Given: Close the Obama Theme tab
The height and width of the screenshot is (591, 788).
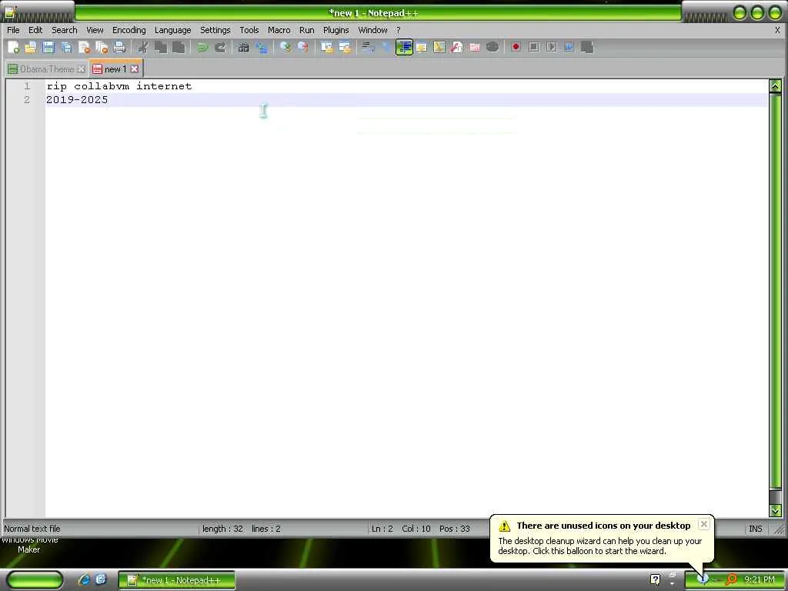Looking at the screenshot, I should [x=81, y=68].
